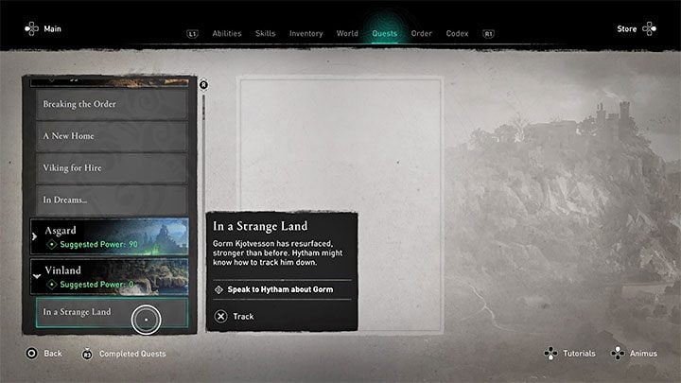This screenshot has width=681, height=383.
Task: Click the Main d-pad icon
Action: click(x=32, y=29)
